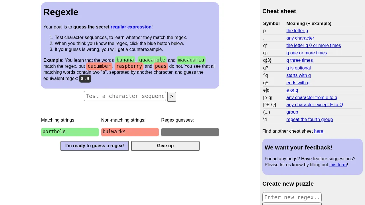Open the feedback 'this form' link
The height and width of the screenshot is (205, 365).
338,165
